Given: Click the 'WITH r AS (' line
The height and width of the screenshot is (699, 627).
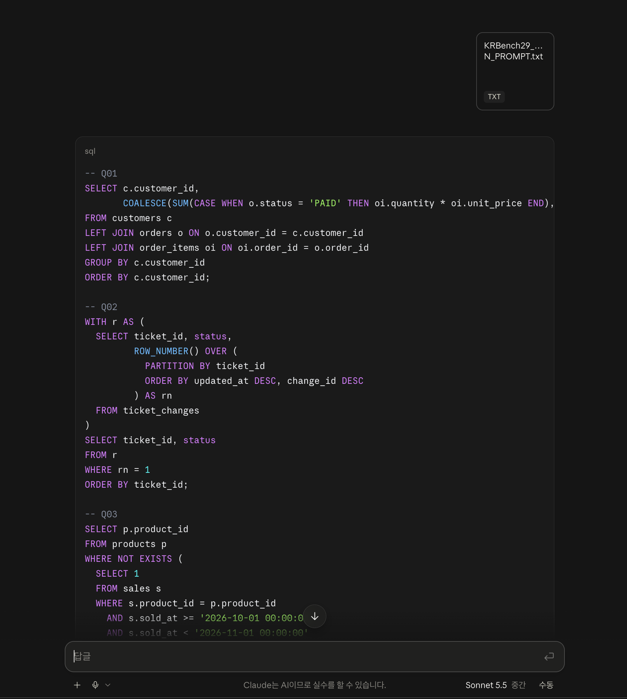Looking at the screenshot, I should [x=115, y=322].
